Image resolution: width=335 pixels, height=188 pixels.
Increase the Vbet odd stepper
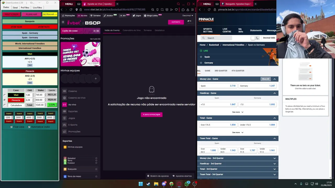click(x=33, y=94)
